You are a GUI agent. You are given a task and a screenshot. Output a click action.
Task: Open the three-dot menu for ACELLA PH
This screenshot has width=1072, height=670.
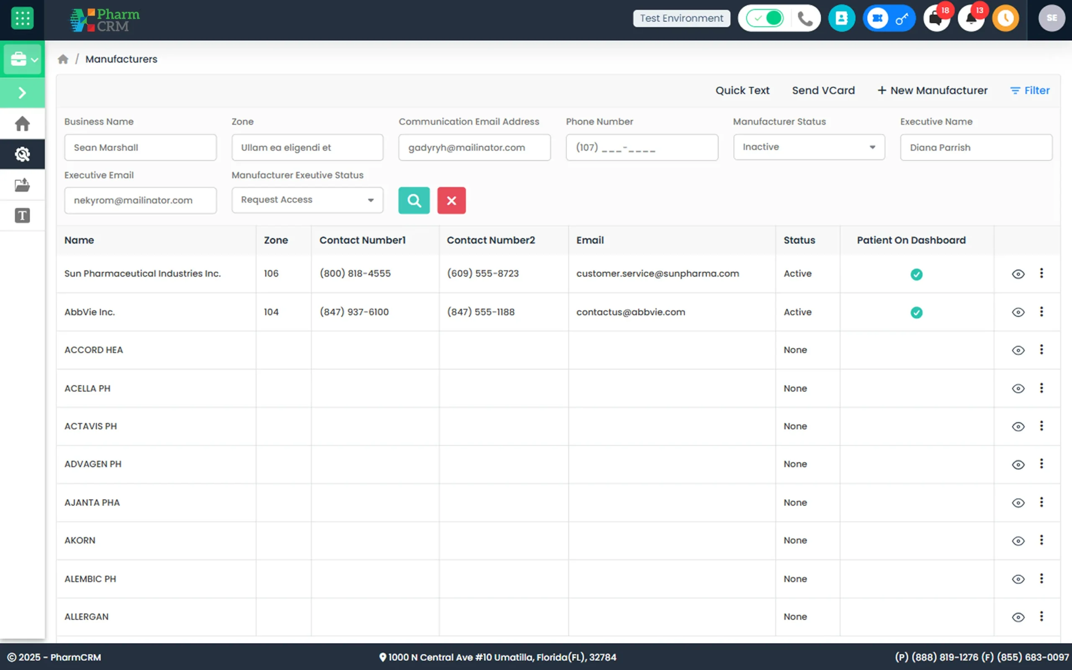coord(1041,388)
